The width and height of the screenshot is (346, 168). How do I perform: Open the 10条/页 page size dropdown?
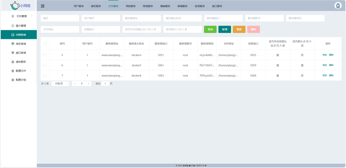click(60, 83)
